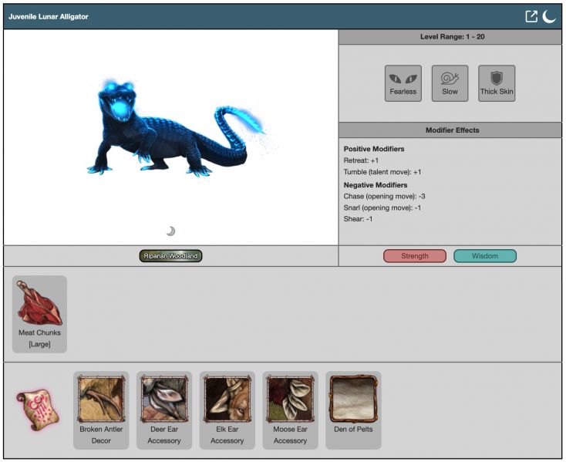The height and width of the screenshot is (462, 566).
Task: Click the Thick Skin shield icon
Action: tap(497, 83)
